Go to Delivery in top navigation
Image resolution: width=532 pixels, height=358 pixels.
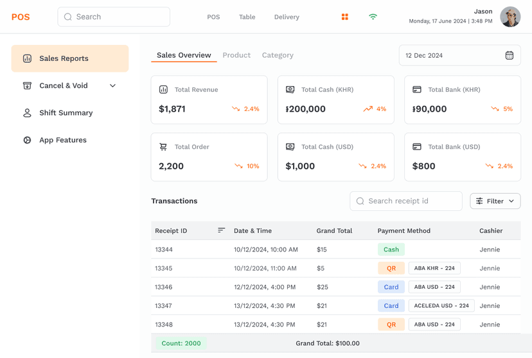(287, 17)
